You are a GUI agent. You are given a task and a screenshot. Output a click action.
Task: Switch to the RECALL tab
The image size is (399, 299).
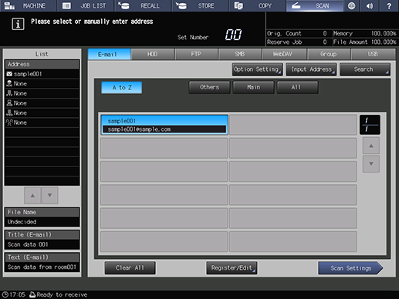tap(143, 5)
